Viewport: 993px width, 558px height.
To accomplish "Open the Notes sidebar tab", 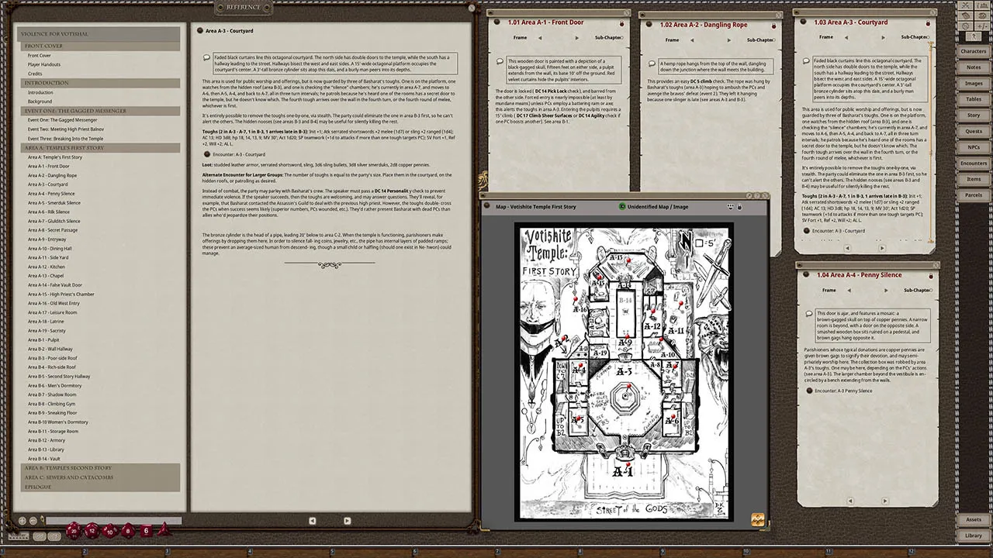I will click(973, 67).
